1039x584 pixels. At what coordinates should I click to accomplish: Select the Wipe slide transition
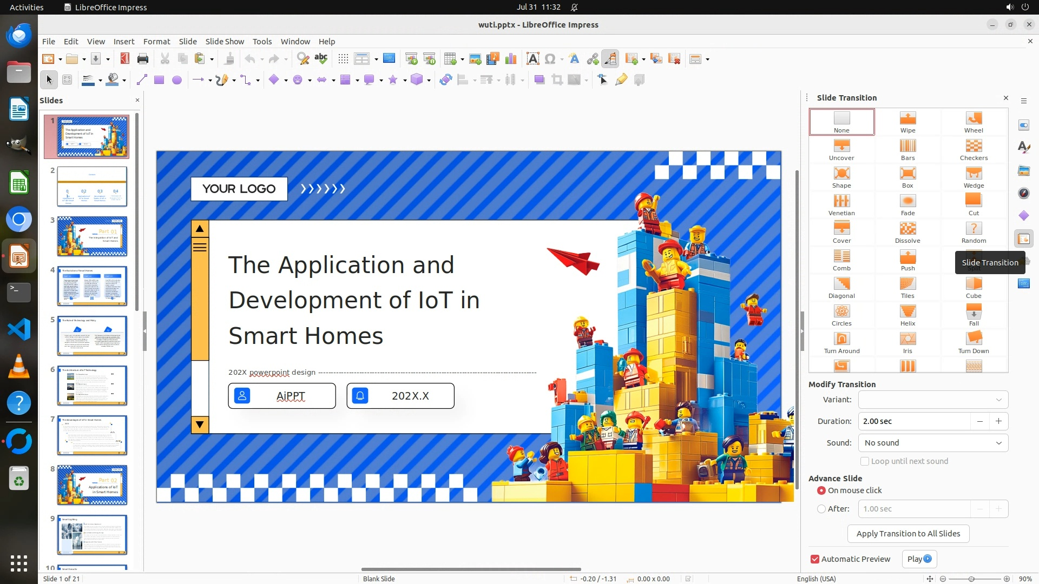click(908, 122)
